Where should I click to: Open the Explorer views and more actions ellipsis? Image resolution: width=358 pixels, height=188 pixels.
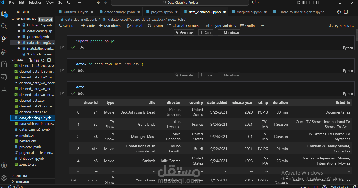[49, 12]
